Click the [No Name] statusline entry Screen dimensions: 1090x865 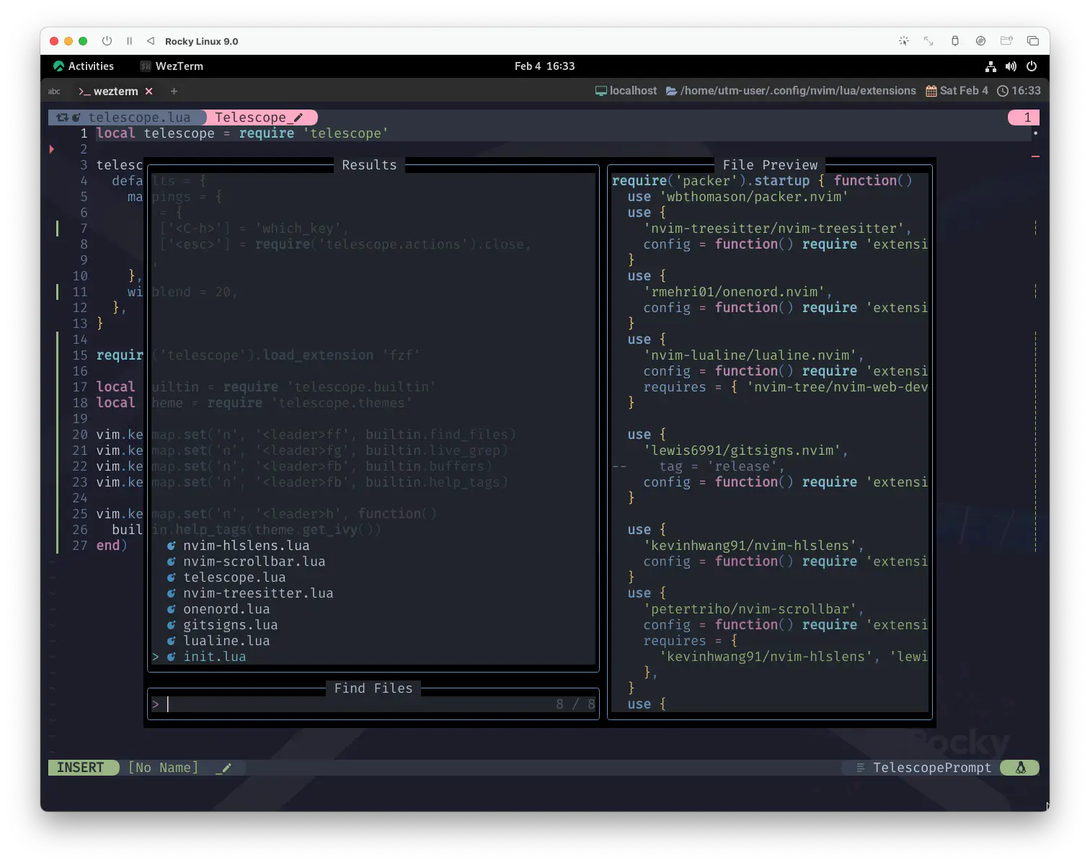click(163, 768)
